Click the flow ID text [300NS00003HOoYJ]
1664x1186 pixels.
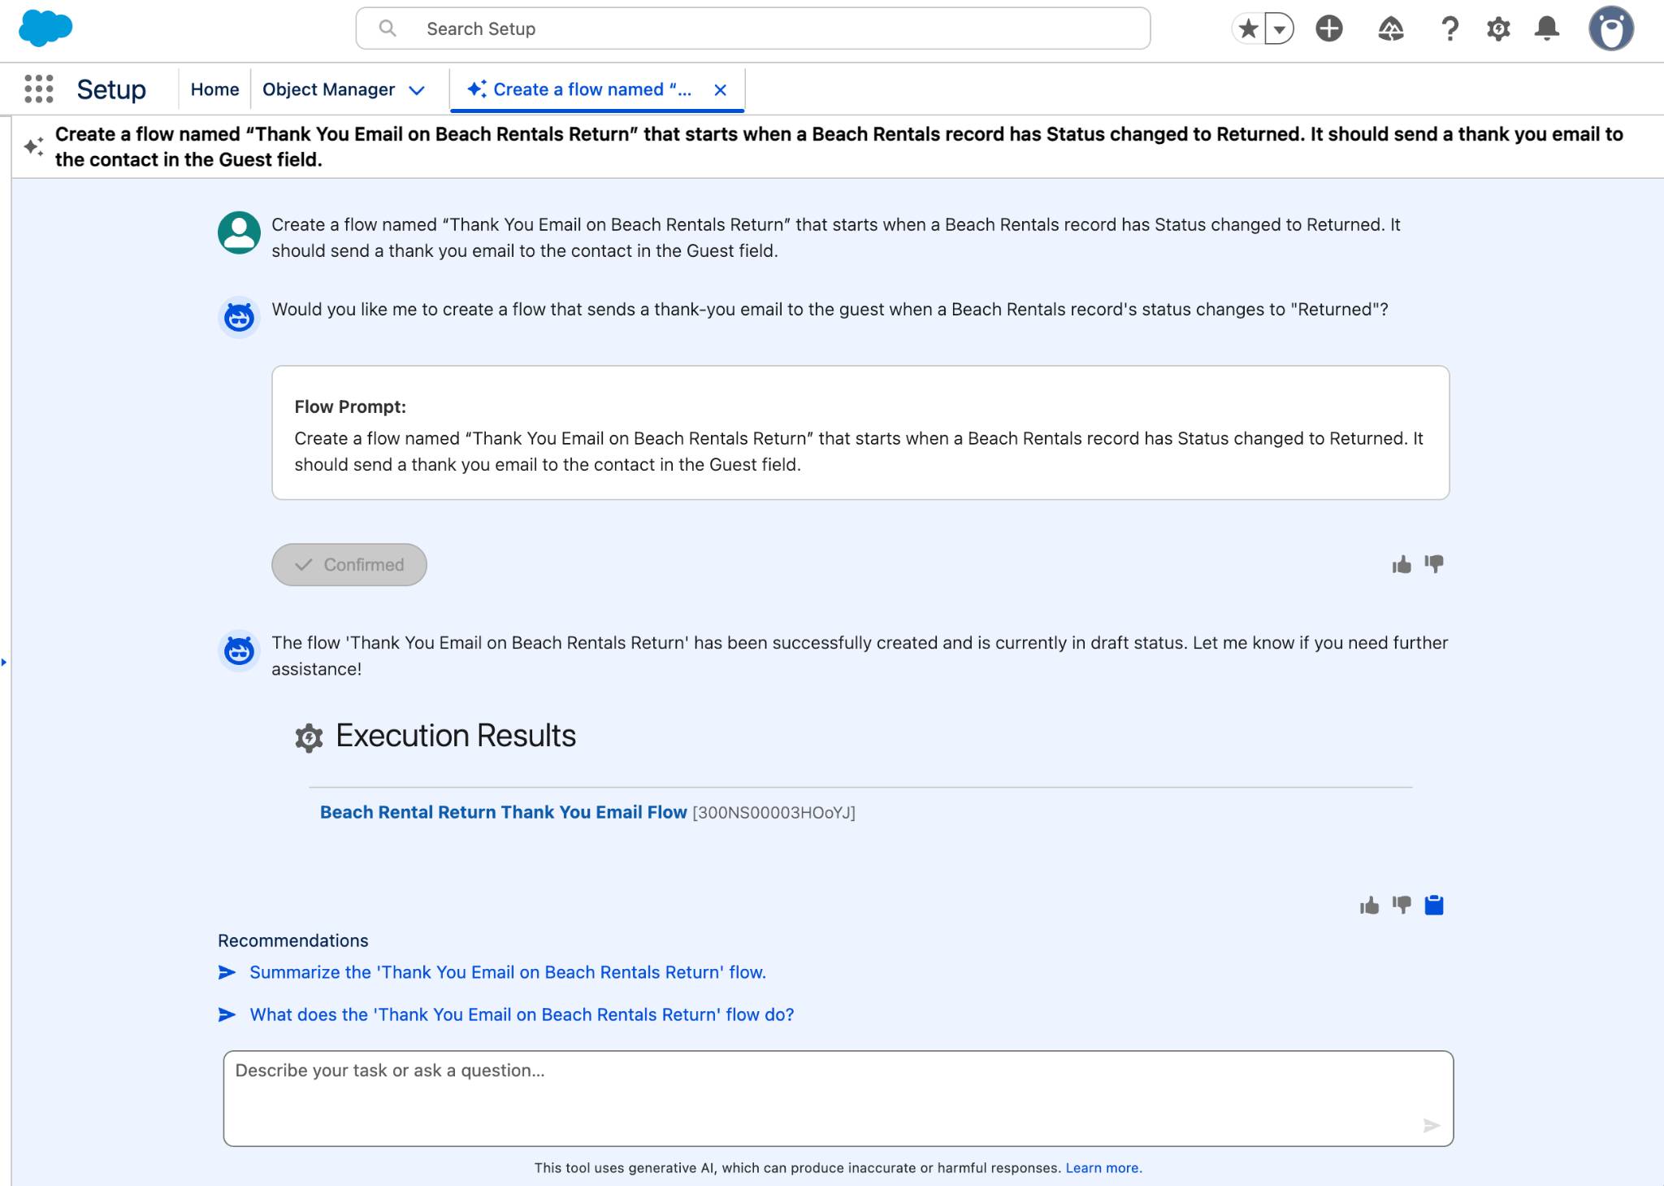click(x=773, y=813)
